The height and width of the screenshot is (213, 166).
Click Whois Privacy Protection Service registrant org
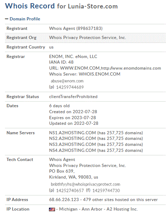pyautogui.click(x=87, y=38)
